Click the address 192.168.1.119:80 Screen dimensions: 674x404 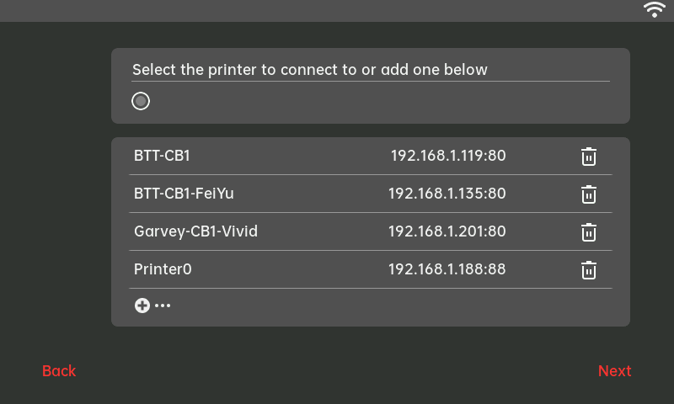click(x=447, y=156)
